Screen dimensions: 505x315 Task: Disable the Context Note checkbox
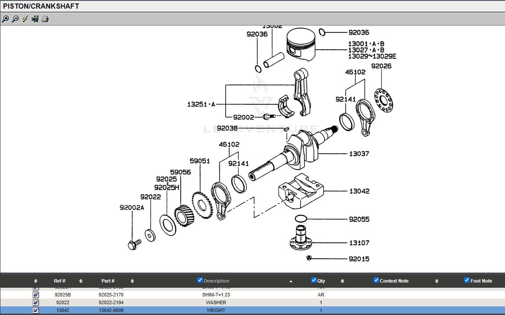coord(376,280)
